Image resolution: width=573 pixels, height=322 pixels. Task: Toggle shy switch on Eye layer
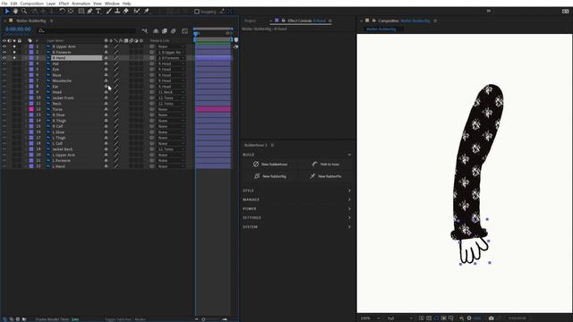click(x=106, y=70)
